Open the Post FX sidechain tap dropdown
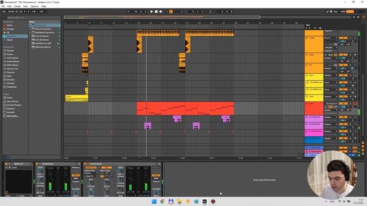This screenshot has width=367, height=206. pyautogui.click(x=91, y=176)
